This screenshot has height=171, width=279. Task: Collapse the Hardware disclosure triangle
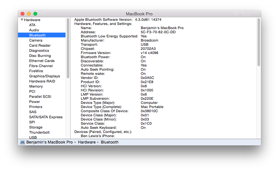(22, 20)
